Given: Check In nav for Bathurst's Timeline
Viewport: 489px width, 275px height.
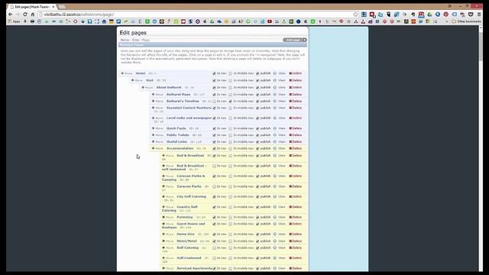Looking at the screenshot, I should [214, 102].
